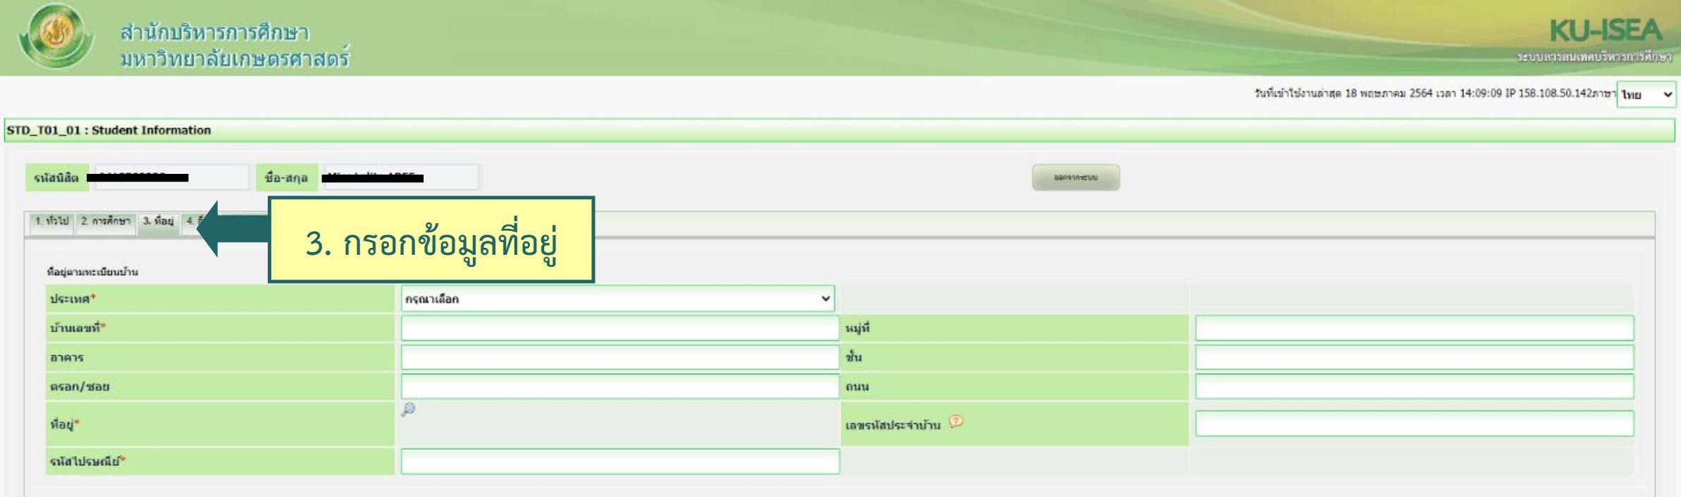The width and height of the screenshot is (1681, 497).
Task: Open the ภาษา language dropdown showing ไทย
Action: coord(1646,94)
